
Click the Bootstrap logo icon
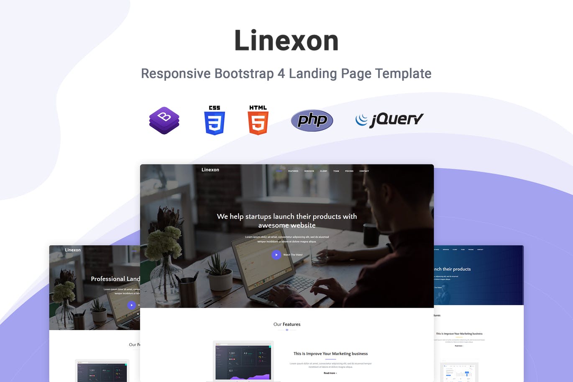[164, 120]
